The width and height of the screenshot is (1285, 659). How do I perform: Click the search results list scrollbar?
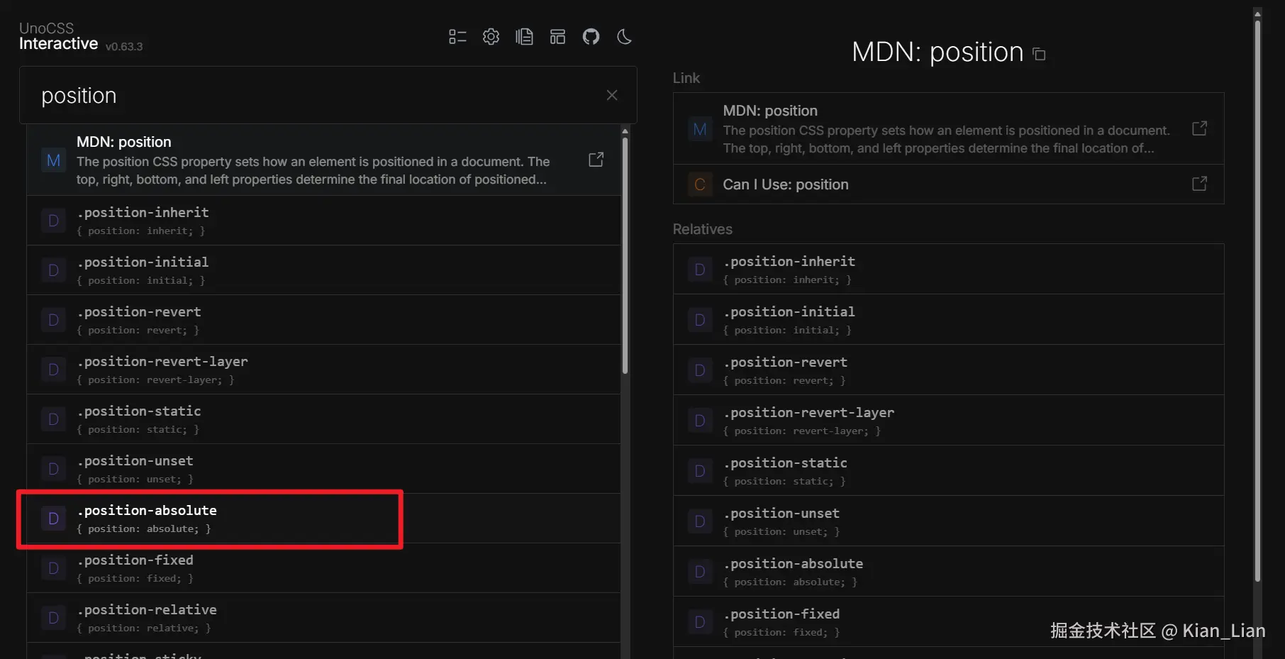tap(625, 255)
